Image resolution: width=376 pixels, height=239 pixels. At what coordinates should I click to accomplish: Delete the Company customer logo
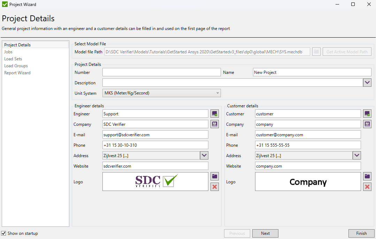pyautogui.click(x=367, y=187)
